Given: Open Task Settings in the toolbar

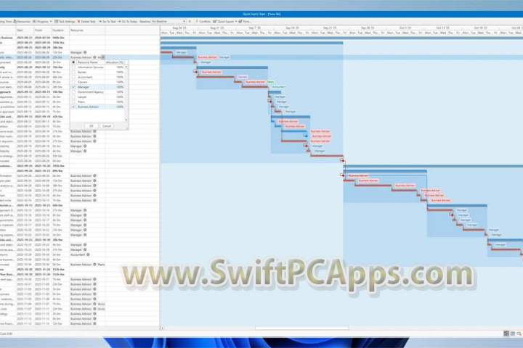Looking at the screenshot, I should click(x=65, y=21).
